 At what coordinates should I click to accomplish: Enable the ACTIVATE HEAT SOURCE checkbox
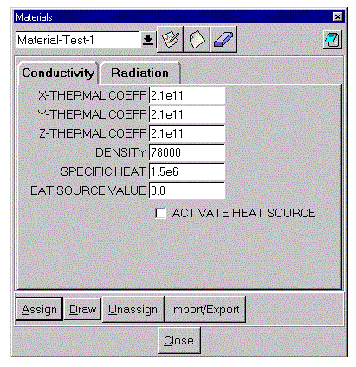[160, 214]
